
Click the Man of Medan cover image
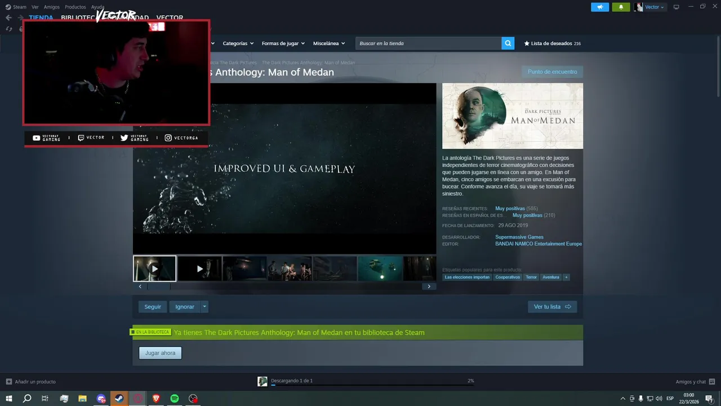(513, 116)
